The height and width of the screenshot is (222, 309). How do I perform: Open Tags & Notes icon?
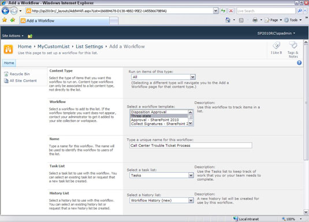point(293,50)
